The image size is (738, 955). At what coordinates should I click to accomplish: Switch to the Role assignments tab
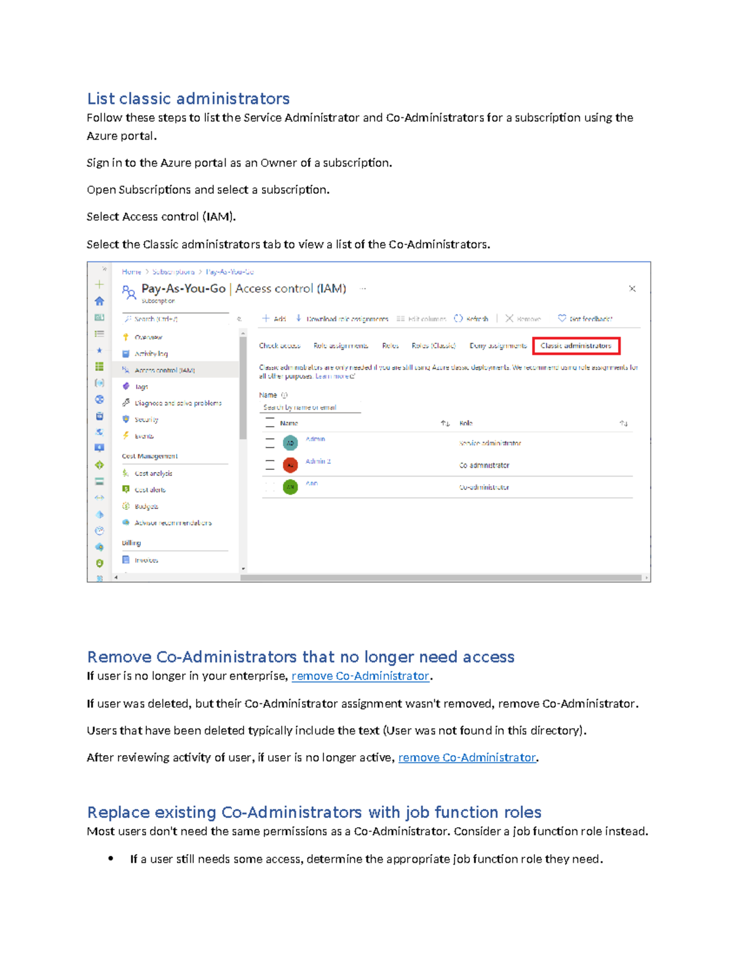[341, 346]
